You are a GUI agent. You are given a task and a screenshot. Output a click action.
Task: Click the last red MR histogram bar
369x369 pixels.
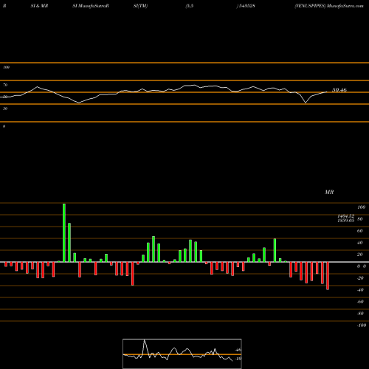tap(328, 276)
